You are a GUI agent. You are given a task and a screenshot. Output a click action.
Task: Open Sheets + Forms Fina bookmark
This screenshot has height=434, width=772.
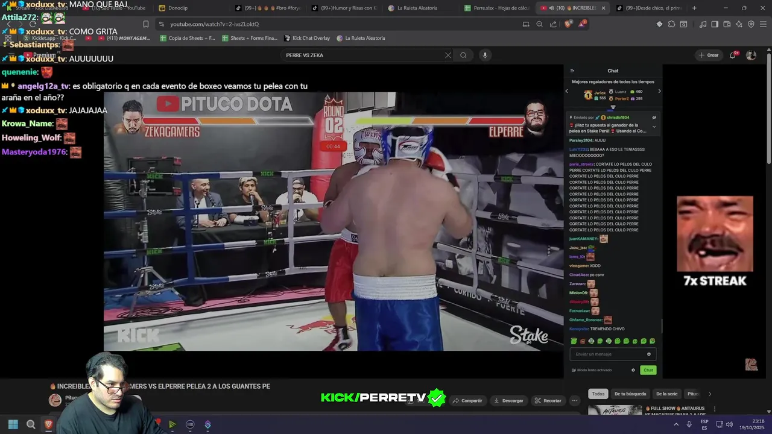pos(250,38)
